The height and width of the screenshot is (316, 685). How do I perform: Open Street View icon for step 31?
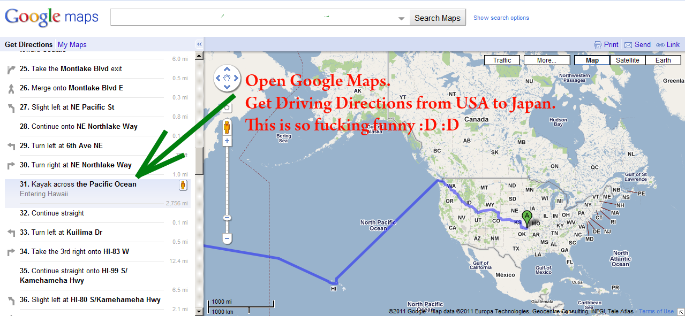pyautogui.click(x=183, y=185)
